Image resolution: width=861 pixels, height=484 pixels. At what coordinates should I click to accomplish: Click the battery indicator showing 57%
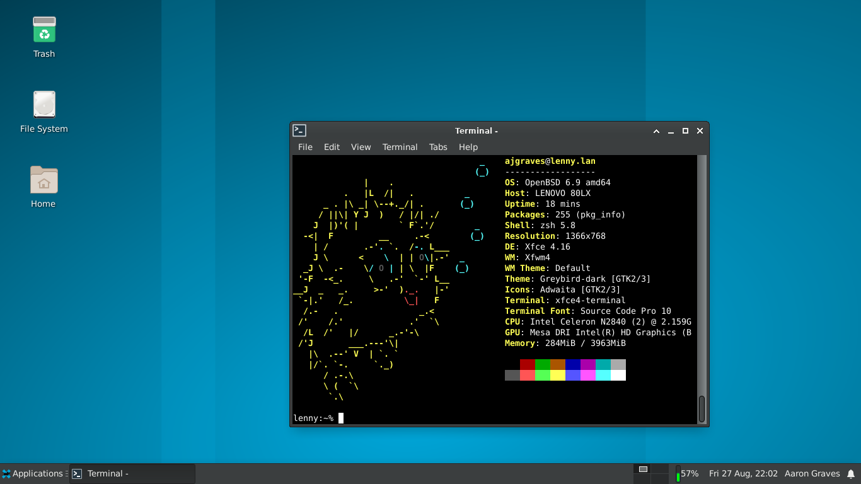(x=687, y=474)
